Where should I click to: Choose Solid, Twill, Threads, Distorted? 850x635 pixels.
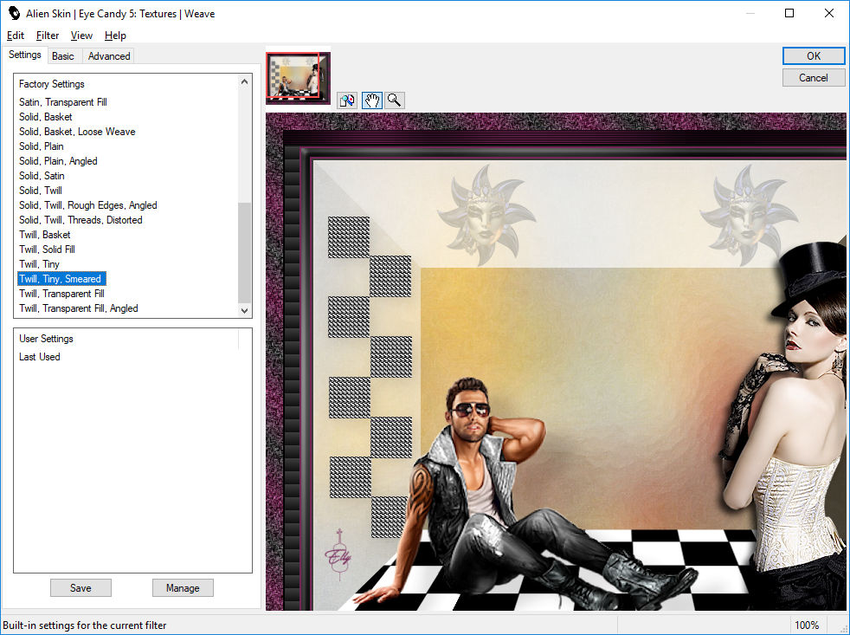coord(80,219)
